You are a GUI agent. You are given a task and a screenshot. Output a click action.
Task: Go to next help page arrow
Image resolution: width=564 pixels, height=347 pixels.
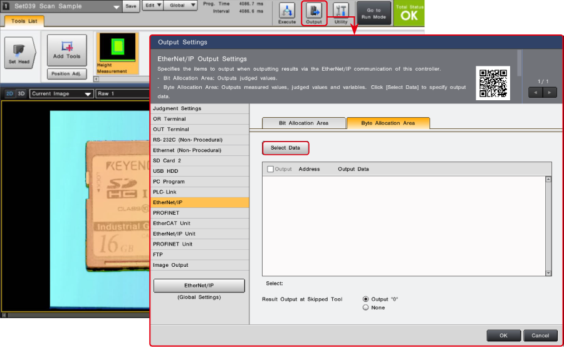[550, 92]
